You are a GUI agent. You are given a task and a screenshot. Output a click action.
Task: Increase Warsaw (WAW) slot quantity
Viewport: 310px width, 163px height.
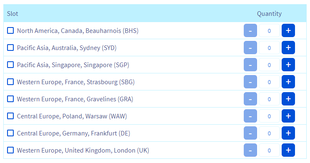pos(288,116)
